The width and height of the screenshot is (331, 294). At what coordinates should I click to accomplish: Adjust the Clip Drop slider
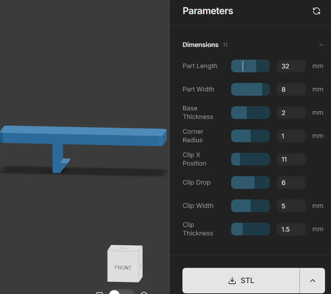click(250, 182)
